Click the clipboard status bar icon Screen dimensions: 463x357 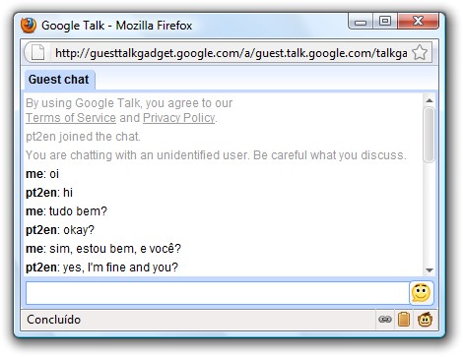404,319
